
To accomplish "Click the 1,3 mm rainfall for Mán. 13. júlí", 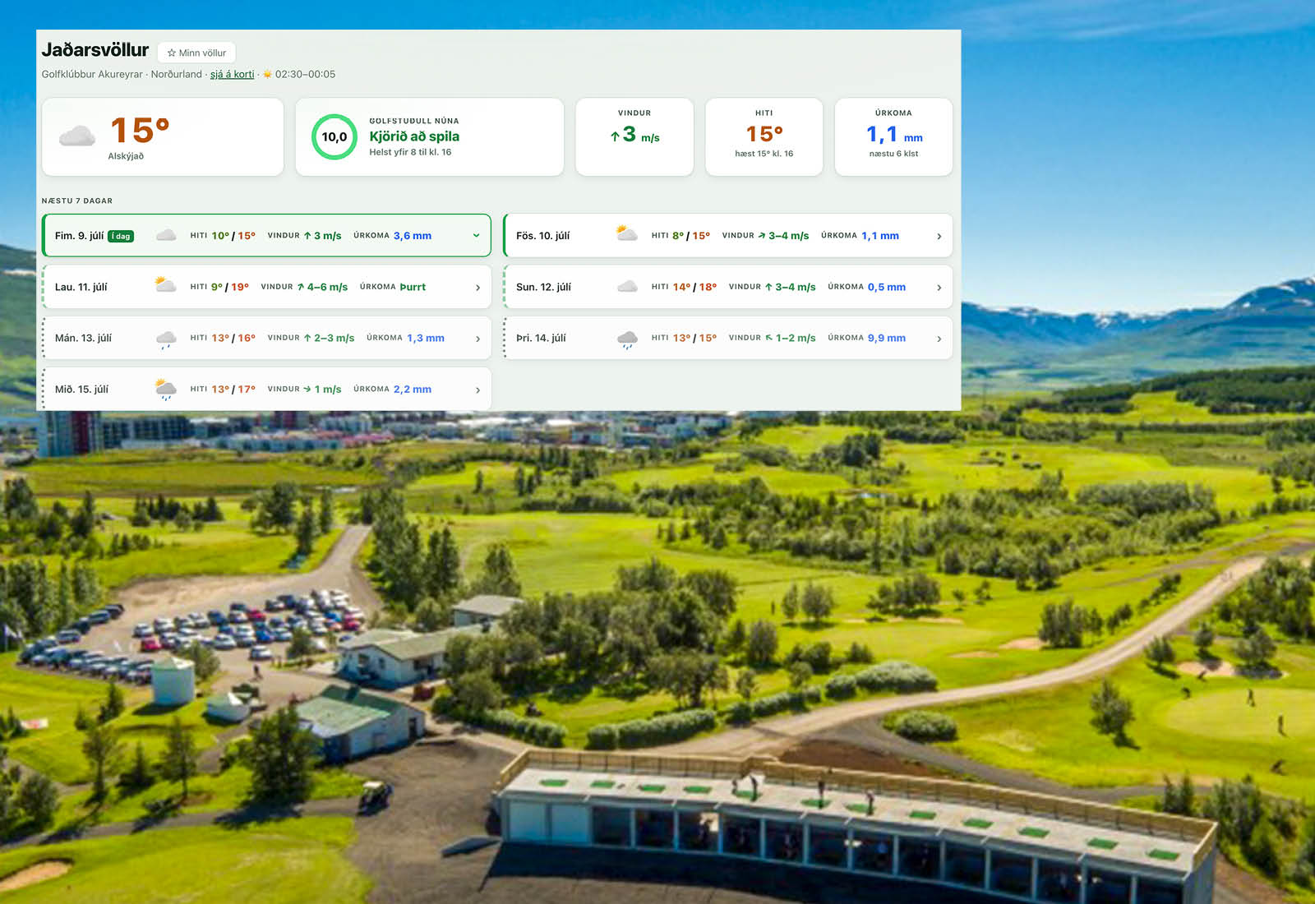I will (x=426, y=338).
